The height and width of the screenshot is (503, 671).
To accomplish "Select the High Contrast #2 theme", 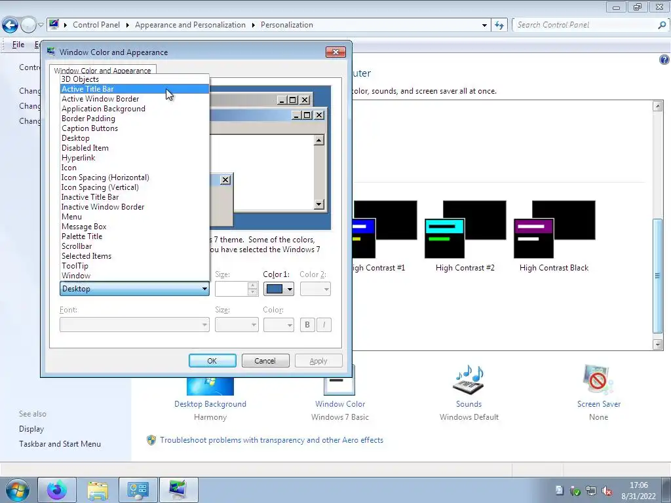I will tap(465, 236).
